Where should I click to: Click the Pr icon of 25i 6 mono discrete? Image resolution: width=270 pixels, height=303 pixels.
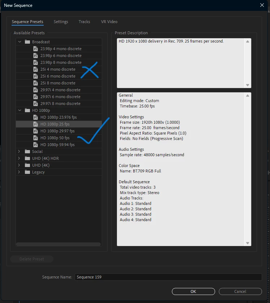tap(36, 76)
